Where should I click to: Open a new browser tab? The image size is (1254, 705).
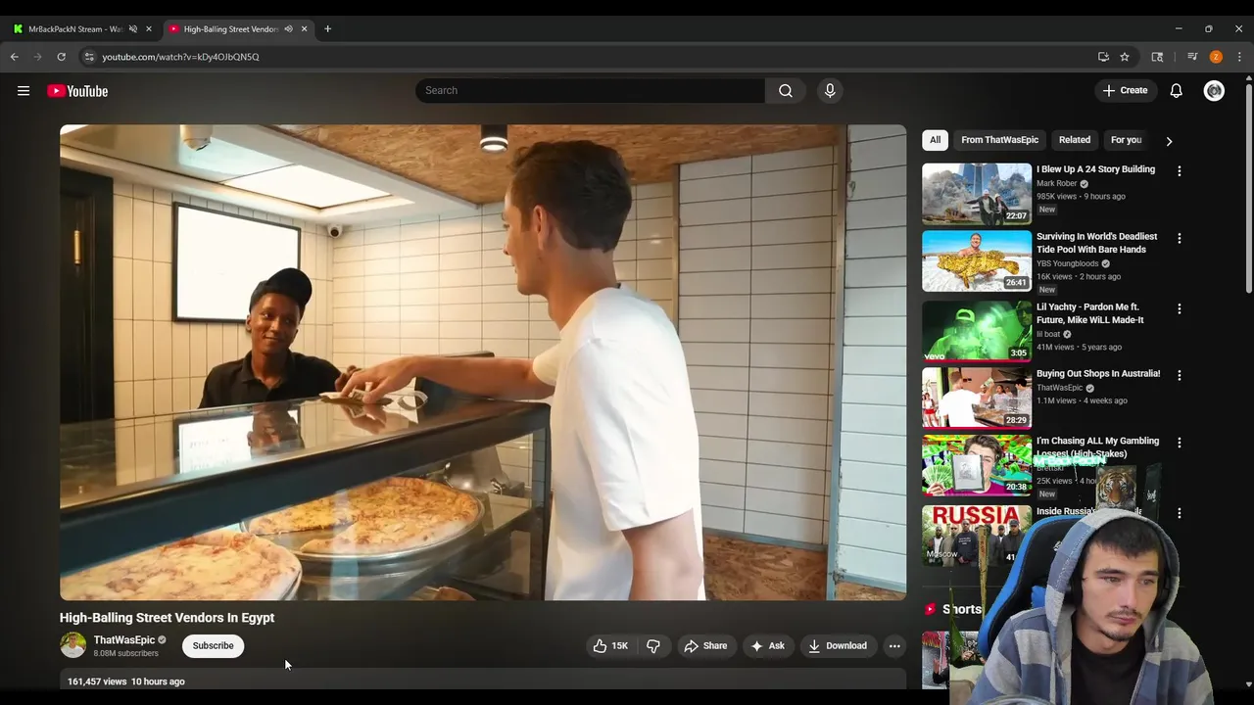pyautogui.click(x=328, y=29)
